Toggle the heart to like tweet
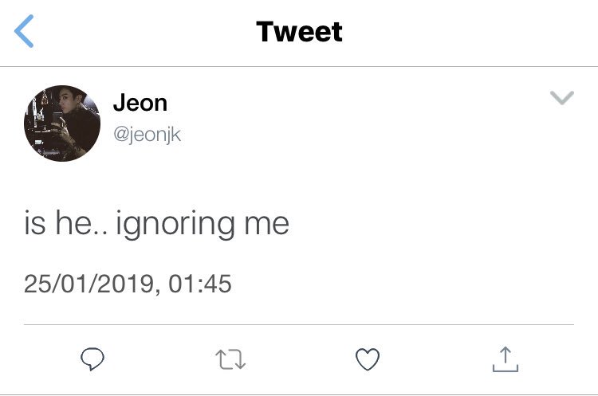The height and width of the screenshot is (396, 598). 368,359
